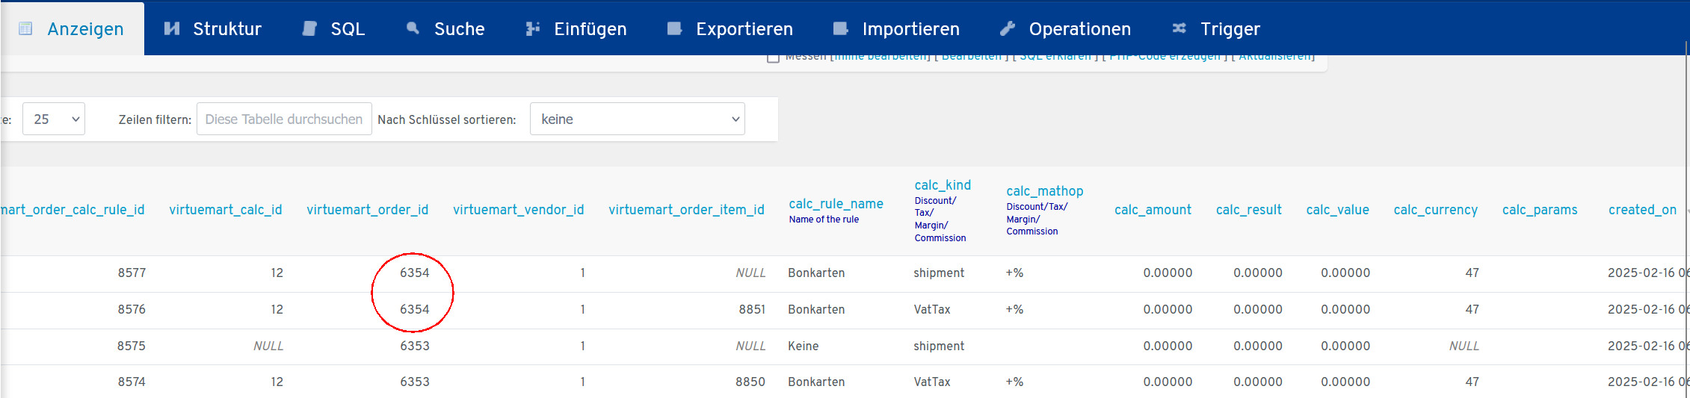
Task: Click the SQL tab icon
Action: (309, 28)
